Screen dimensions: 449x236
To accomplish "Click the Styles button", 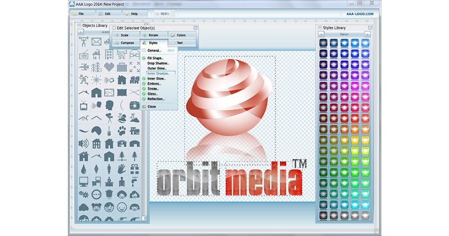I will coord(153,43).
